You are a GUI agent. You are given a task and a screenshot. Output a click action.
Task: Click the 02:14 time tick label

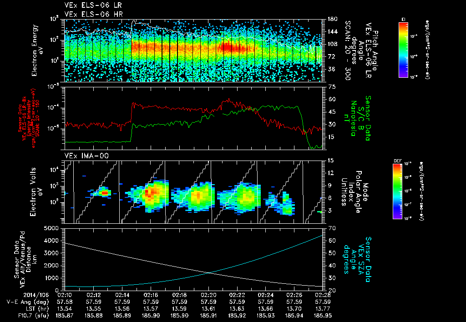point(122,296)
